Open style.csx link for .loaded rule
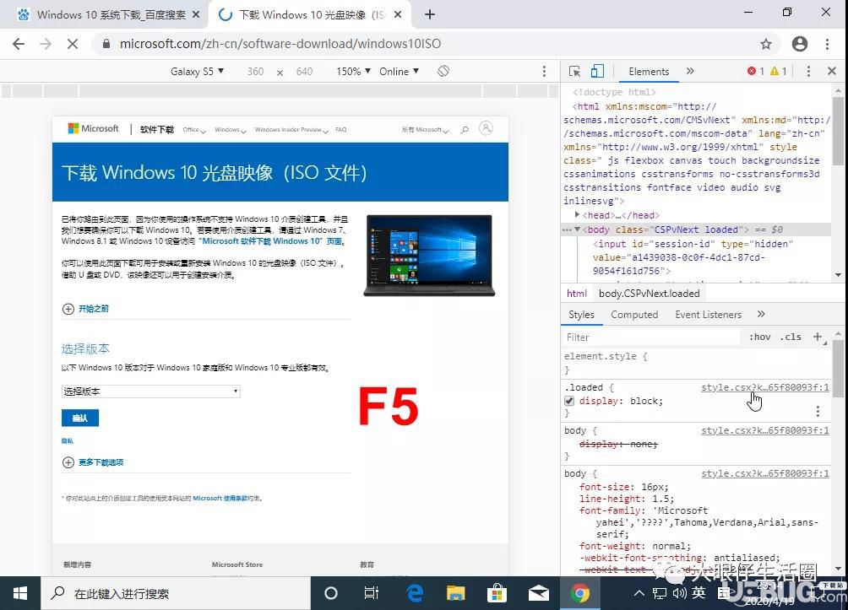Viewport: 848px width, 610px height. pyautogui.click(x=764, y=387)
